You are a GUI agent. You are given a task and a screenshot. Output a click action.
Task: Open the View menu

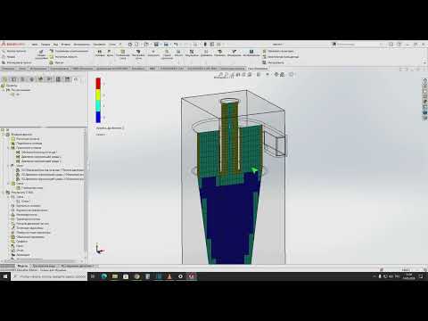click(55, 45)
